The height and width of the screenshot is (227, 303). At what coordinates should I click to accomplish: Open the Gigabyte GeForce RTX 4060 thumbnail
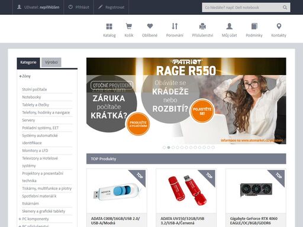(x=256, y=191)
